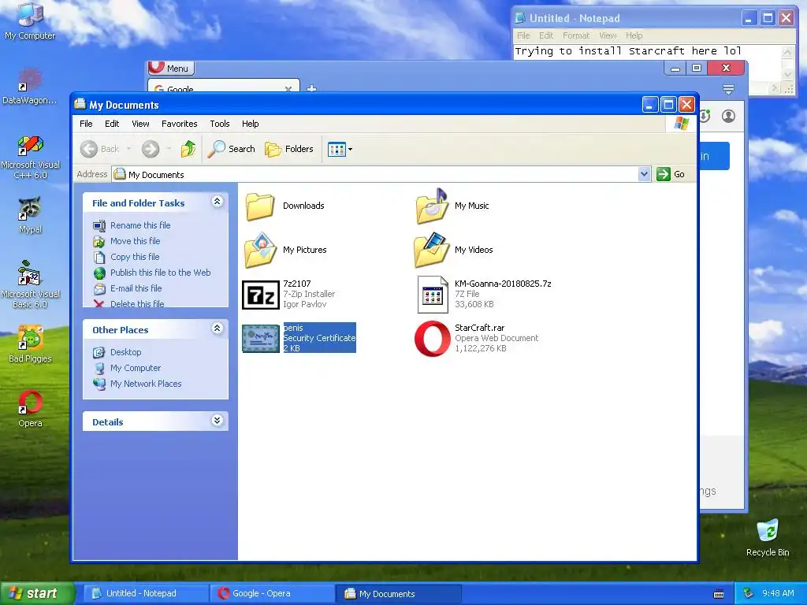Open Notepad's File menu
Image resolution: width=807 pixels, height=605 pixels.
point(523,35)
